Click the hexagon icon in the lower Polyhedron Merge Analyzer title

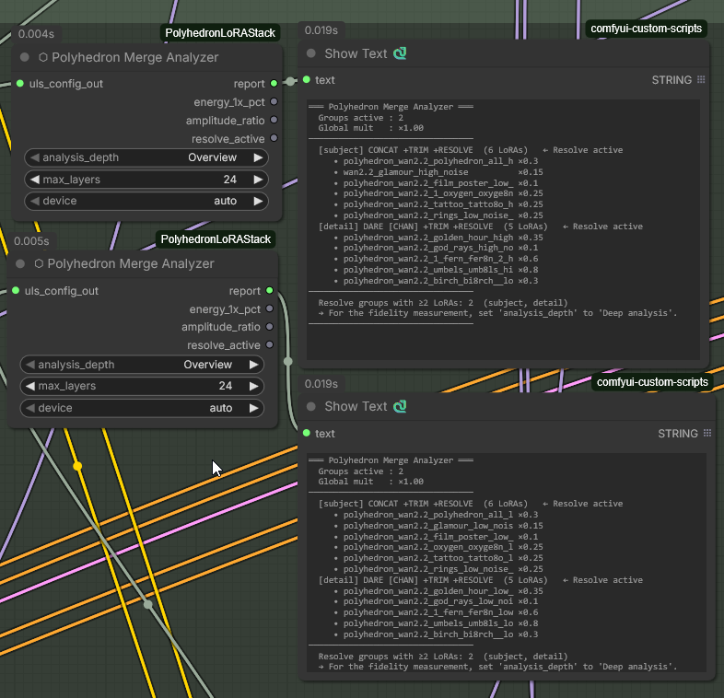[39, 263]
